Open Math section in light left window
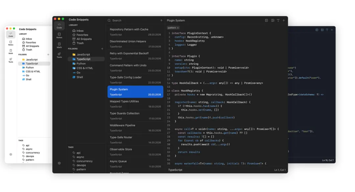The image size is (355, 192). [x=11, y=52]
